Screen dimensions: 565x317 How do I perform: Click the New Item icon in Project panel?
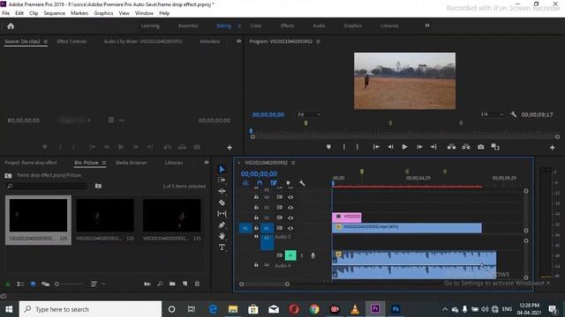pos(185,284)
